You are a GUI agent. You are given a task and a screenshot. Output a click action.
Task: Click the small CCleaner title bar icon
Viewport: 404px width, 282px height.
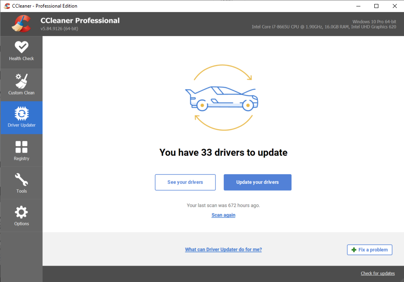coord(7,6)
